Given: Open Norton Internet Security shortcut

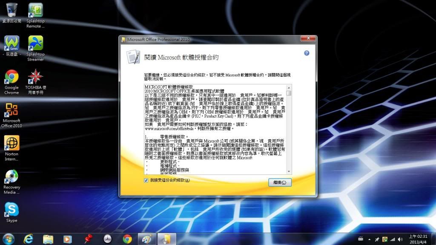Looking at the screenshot, I should coord(11,148).
